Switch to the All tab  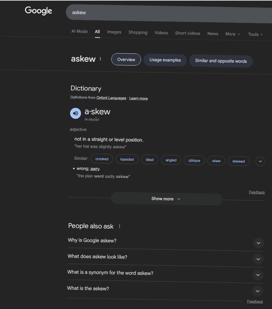click(97, 31)
